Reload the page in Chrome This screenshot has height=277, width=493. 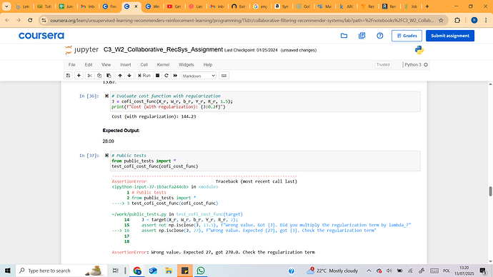[30, 21]
